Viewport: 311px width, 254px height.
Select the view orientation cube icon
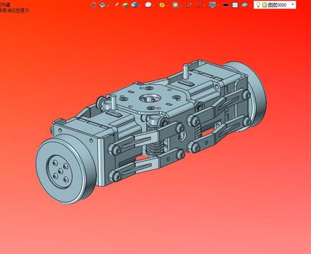click(102, 5)
